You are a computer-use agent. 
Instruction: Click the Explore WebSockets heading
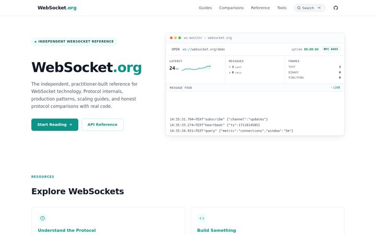78,191
